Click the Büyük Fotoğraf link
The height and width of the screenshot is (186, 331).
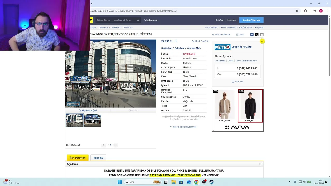[88, 110]
